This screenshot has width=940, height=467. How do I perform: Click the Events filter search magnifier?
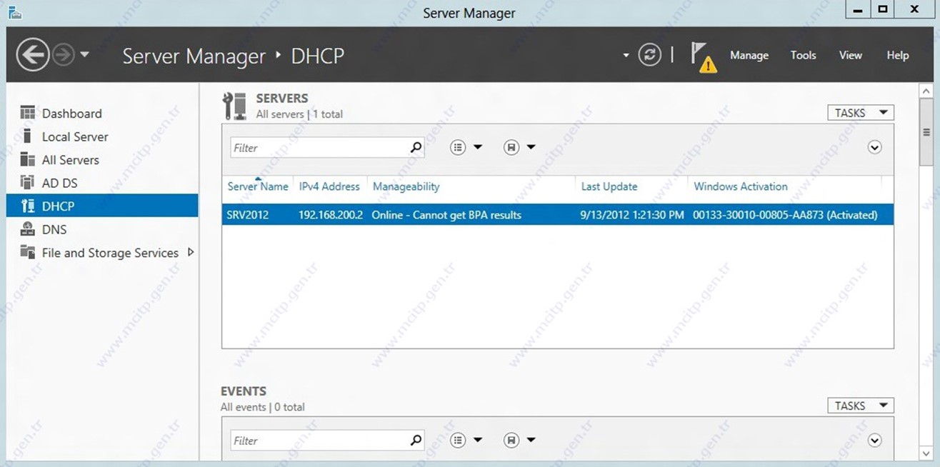[416, 440]
